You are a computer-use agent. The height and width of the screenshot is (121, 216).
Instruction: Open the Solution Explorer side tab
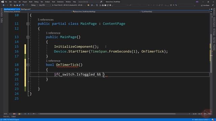click(214, 22)
